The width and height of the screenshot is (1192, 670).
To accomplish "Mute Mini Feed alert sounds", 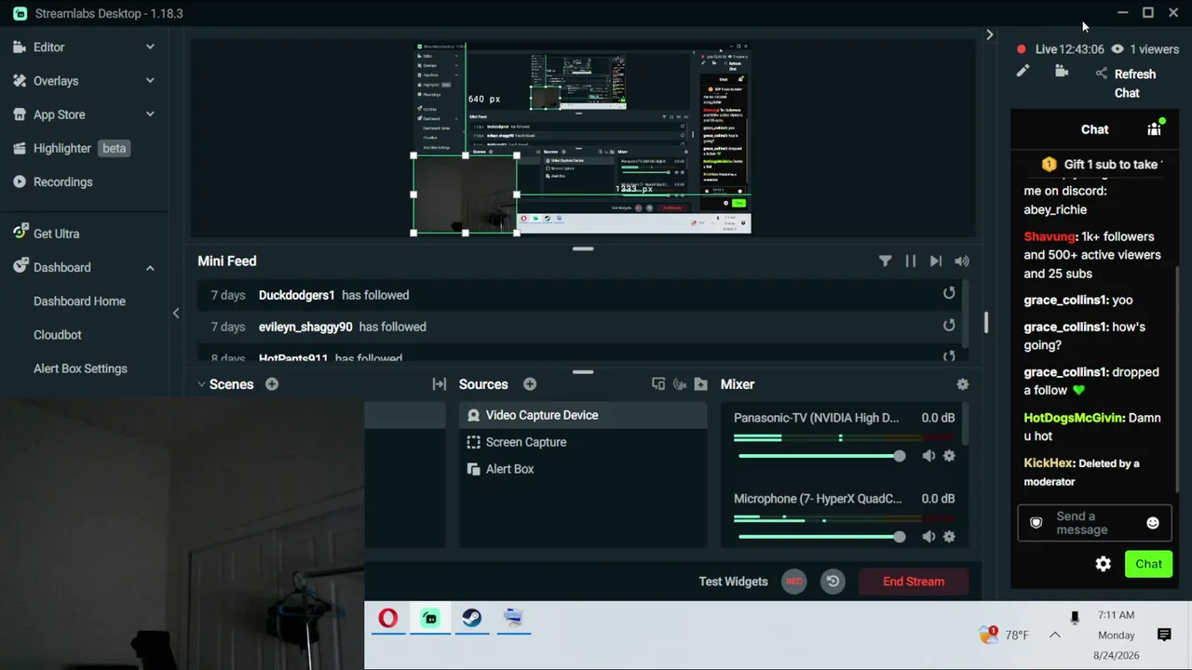I will coord(962,261).
